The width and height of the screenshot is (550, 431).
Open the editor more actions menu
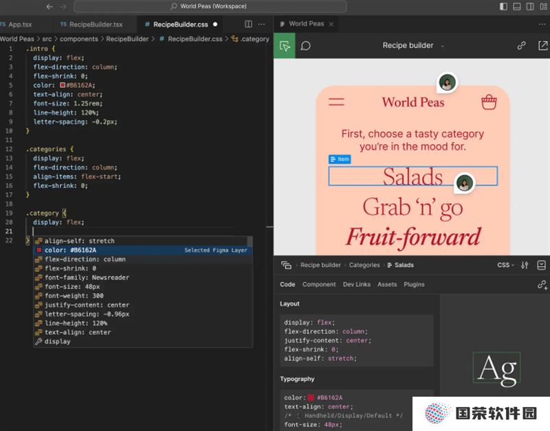(x=262, y=24)
